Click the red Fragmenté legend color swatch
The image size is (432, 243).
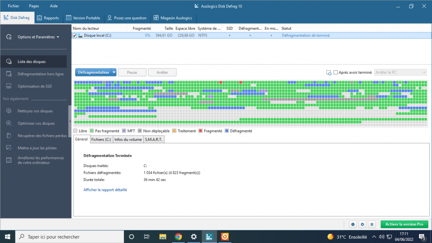click(200, 131)
